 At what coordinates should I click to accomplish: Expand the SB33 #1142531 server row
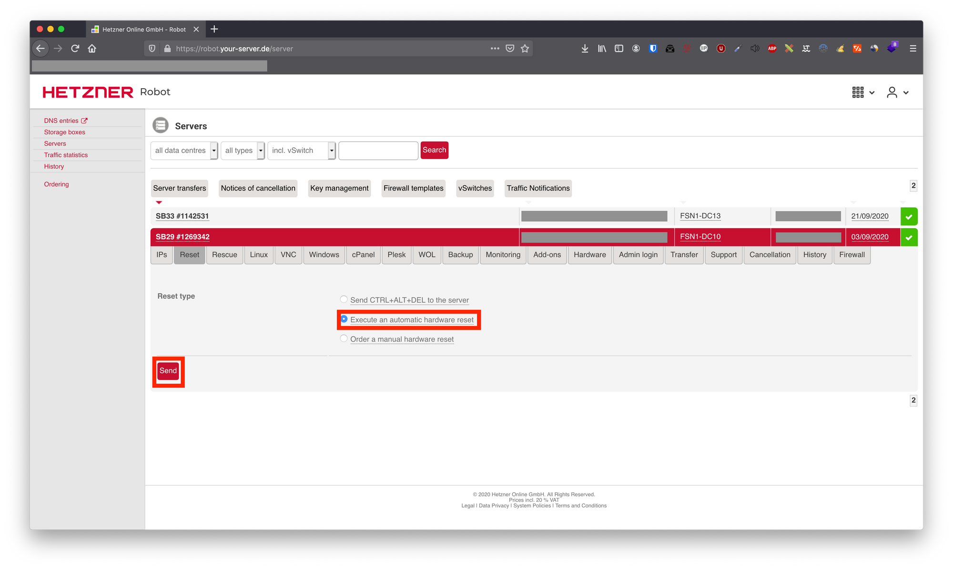182,216
